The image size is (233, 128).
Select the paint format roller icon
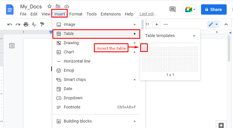point(42,24)
